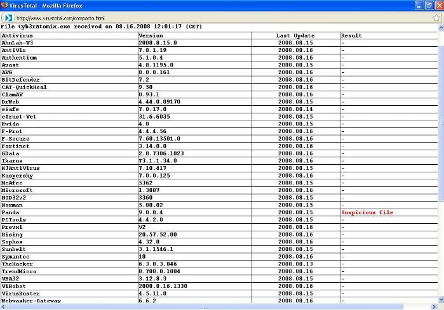The image size is (444, 310).
Task: Click the bookmark star icon in address bar
Action: click(x=436, y=18)
